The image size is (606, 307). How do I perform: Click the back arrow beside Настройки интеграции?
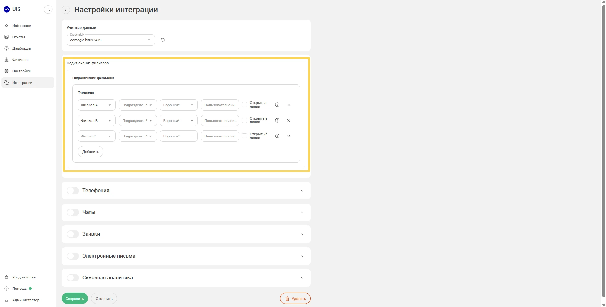click(x=65, y=10)
